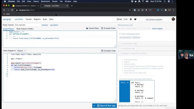Click Save & Run

[106, 106]
